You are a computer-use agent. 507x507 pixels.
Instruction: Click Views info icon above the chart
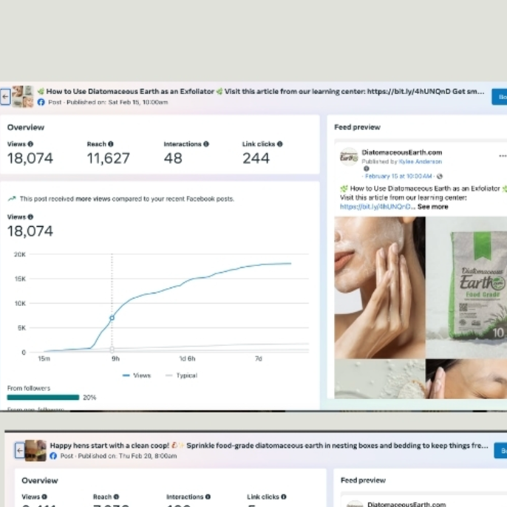[x=30, y=217]
